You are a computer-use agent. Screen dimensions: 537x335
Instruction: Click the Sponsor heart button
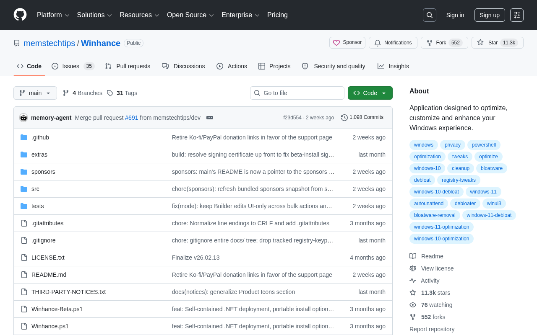347,43
